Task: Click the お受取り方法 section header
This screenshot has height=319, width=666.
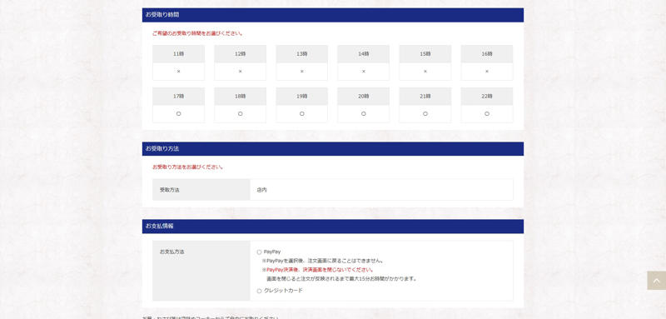Action: click(332, 148)
